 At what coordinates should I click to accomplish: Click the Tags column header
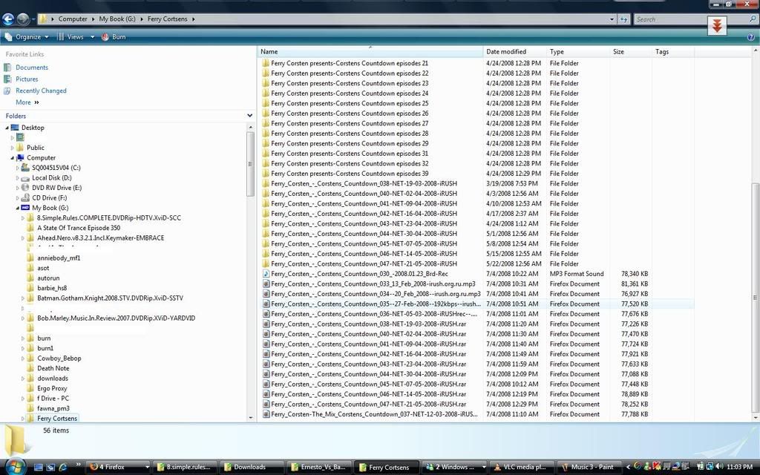(674, 51)
